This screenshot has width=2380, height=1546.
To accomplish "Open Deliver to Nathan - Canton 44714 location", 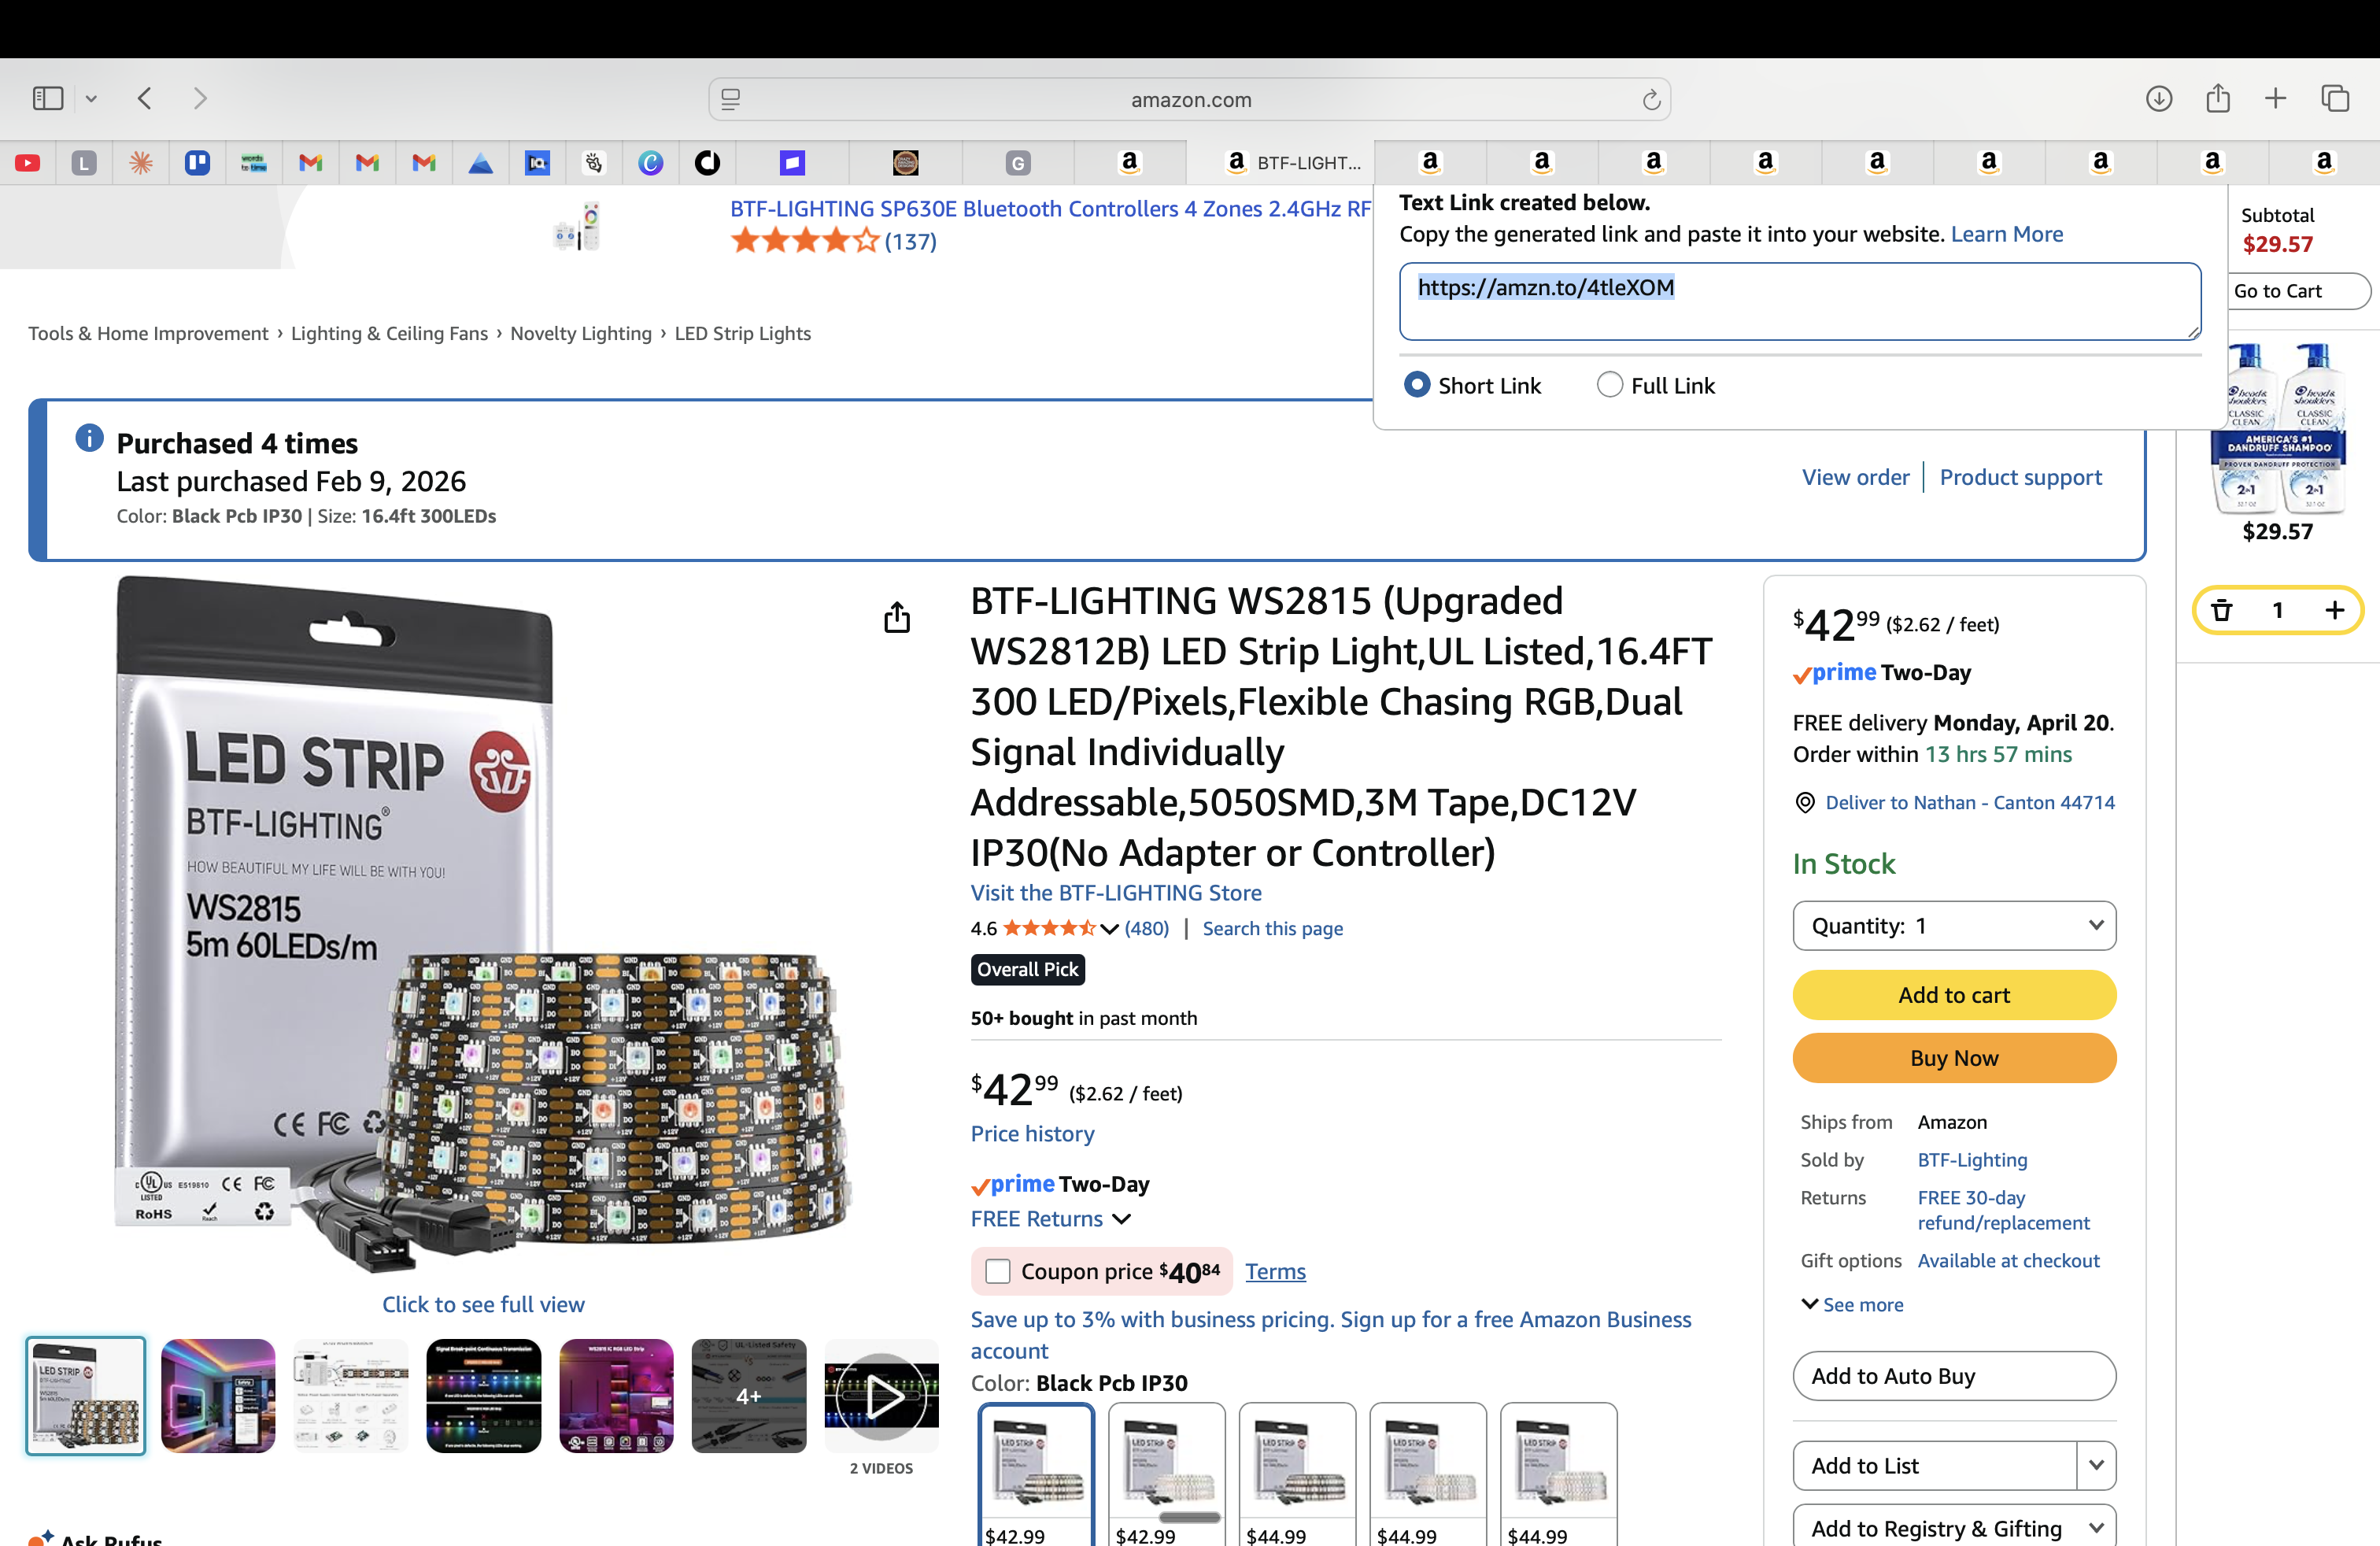I will (1969, 802).
